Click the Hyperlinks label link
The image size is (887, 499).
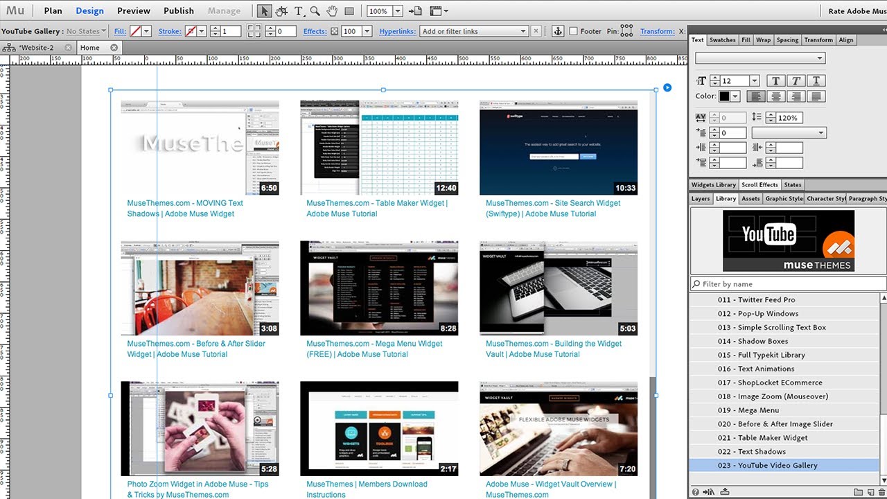pos(398,31)
